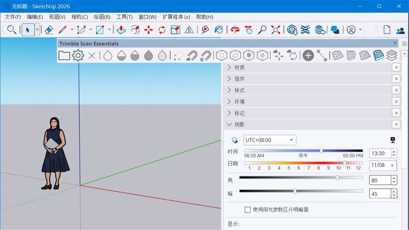Image resolution: width=409 pixels, height=230 pixels.
Task: Close the 环境 panel with its X button
Action: click(396, 101)
